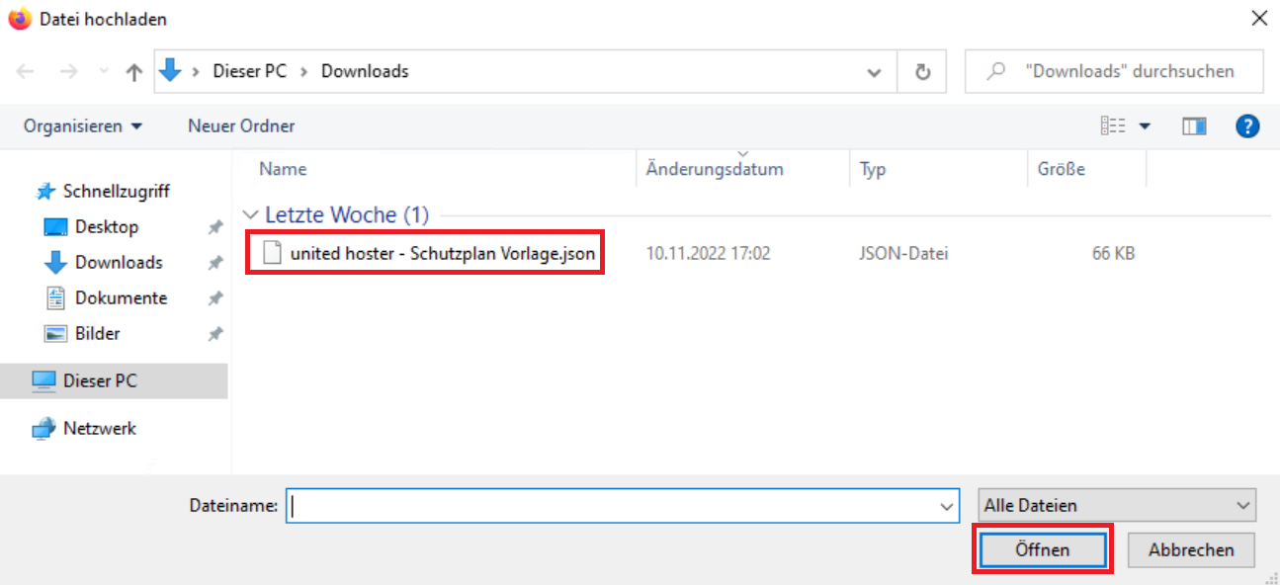This screenshot has height=585, width=1280.
Task: Sort by the Name column header
Action: (283, 169)
